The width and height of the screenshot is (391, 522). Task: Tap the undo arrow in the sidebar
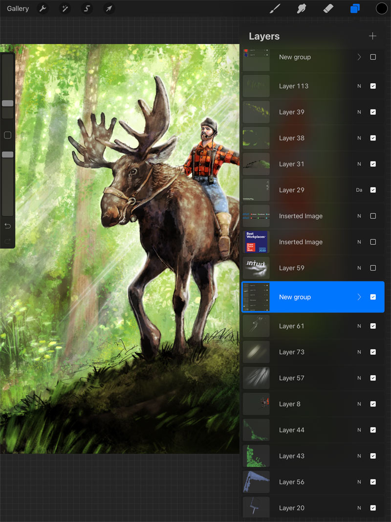(8, 226)
